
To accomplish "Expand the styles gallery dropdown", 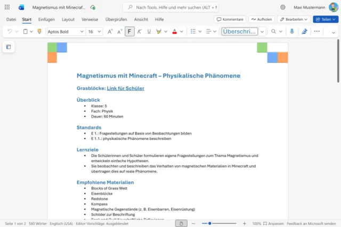I will [262, 32].
